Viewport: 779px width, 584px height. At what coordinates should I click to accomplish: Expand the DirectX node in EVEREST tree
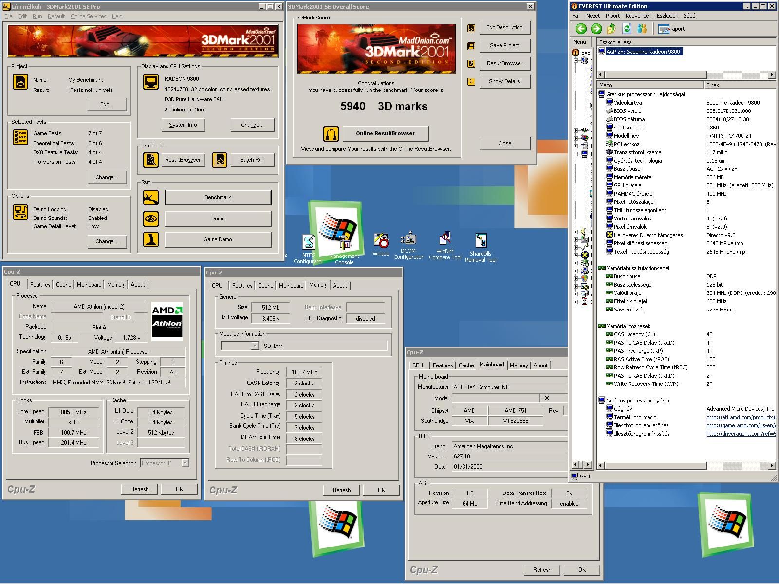click(576, 255)
